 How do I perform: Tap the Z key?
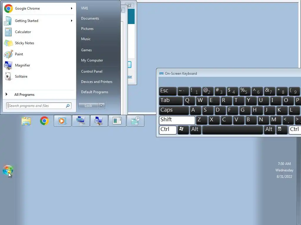[x=202, y=120]
